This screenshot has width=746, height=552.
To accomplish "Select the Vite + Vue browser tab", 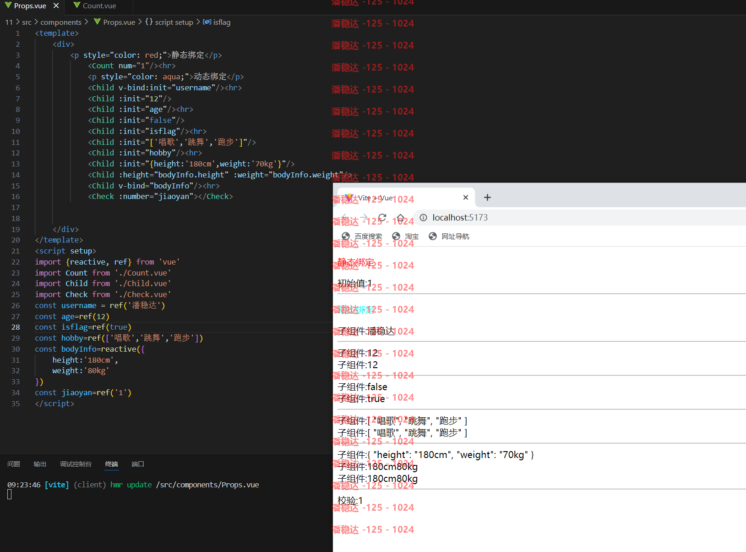I will 406,198.
